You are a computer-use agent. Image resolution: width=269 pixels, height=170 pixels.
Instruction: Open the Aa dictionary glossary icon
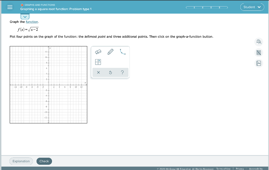259,63
